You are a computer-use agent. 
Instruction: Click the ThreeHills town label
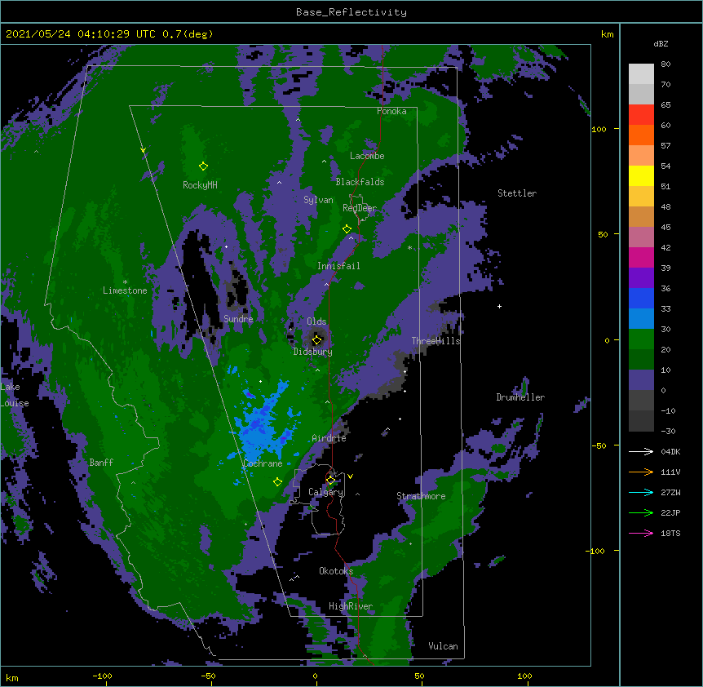(436, 341)
